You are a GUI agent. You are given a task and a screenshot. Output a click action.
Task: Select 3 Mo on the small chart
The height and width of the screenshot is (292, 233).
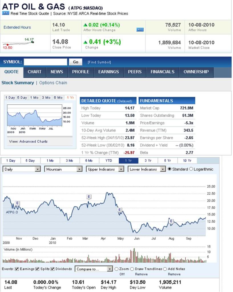(x=46, y=98)
